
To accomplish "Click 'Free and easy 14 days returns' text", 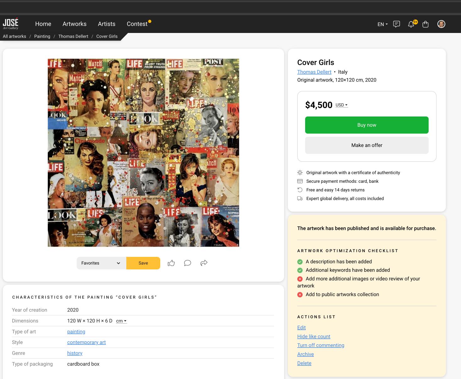I will (x=335, y=190).
